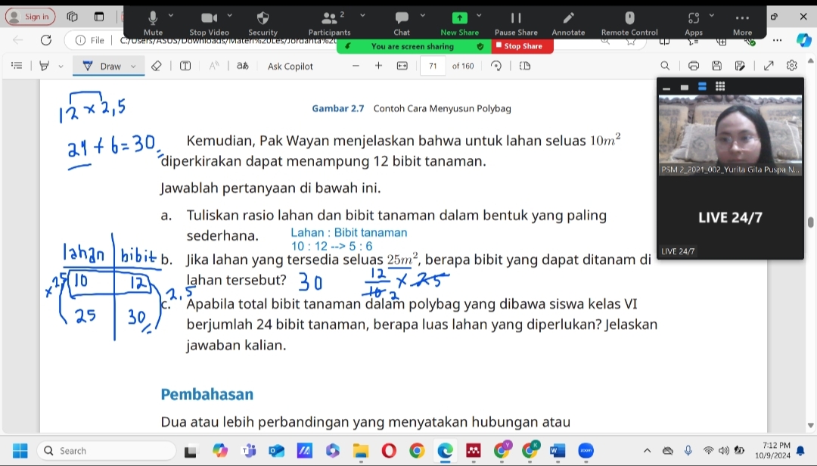Open File Explorer from taskbar
The height and width of the screenshot is (466, 817).
click(x=361, y=450)
